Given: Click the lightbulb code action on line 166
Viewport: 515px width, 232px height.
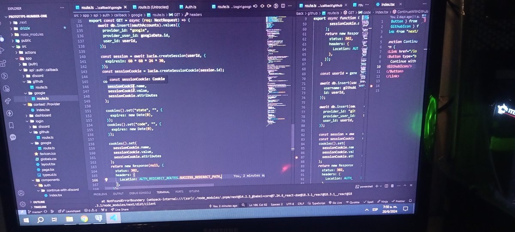Looking at the screenshot, I should [106, 180].
